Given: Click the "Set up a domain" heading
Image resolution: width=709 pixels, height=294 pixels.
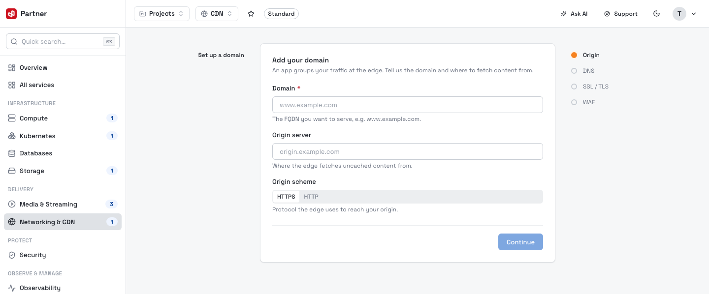Looking at the screenshot, I should [221, 55].
